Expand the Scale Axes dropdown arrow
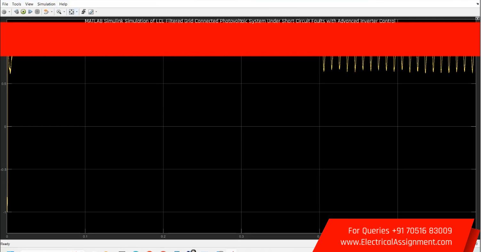Screen dimensions: 481x252 77,12
